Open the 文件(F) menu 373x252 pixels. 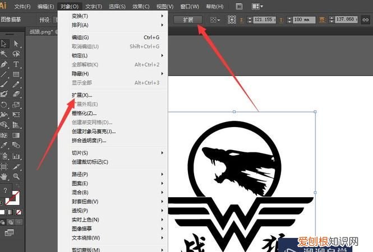pos(22,7)
